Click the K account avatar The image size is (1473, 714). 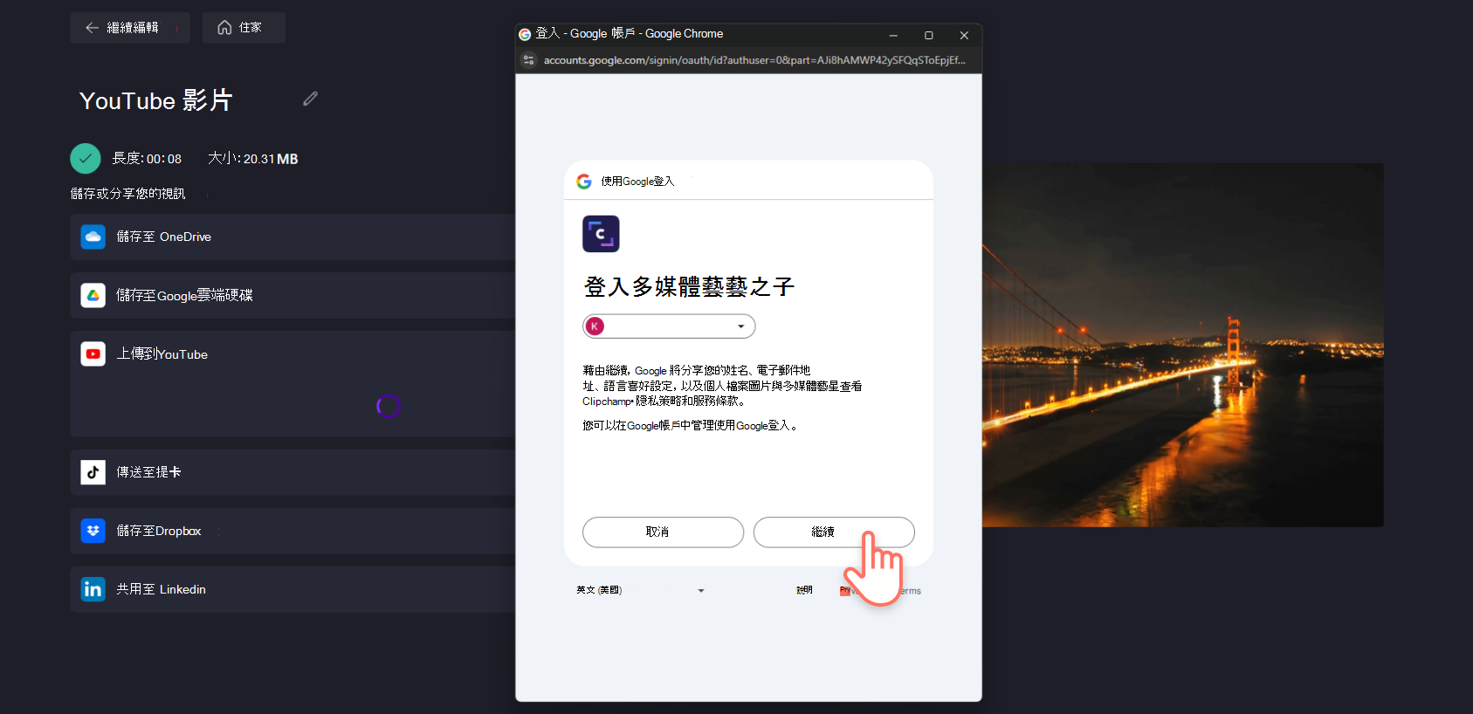pyautogui.click(x=595, y=326)
